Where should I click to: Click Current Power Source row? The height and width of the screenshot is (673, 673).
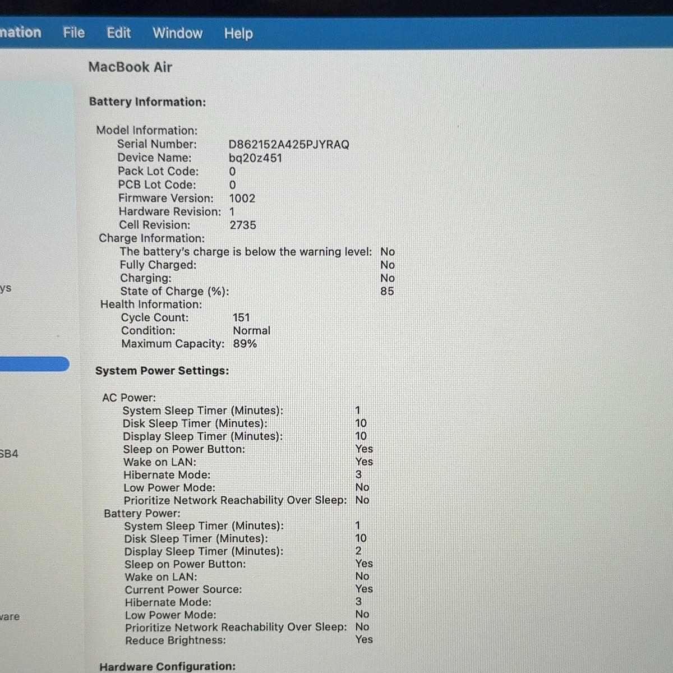[x=249, y=589]
